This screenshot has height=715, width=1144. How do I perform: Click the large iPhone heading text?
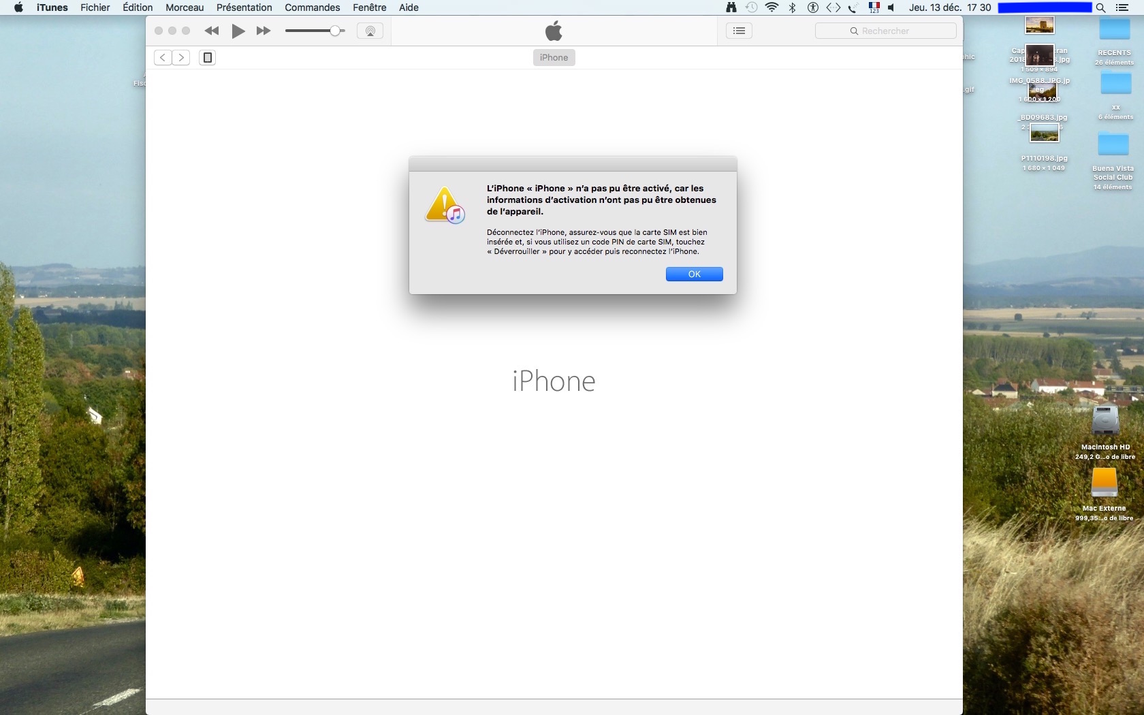pyautogui.click(x=554, y=381)
